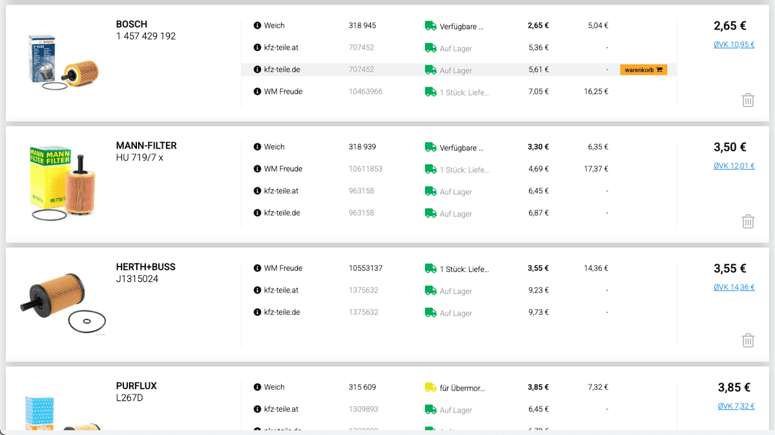Select part number J1315024
Viewport: 775px width, 435px height.
[x=137, y=279]
